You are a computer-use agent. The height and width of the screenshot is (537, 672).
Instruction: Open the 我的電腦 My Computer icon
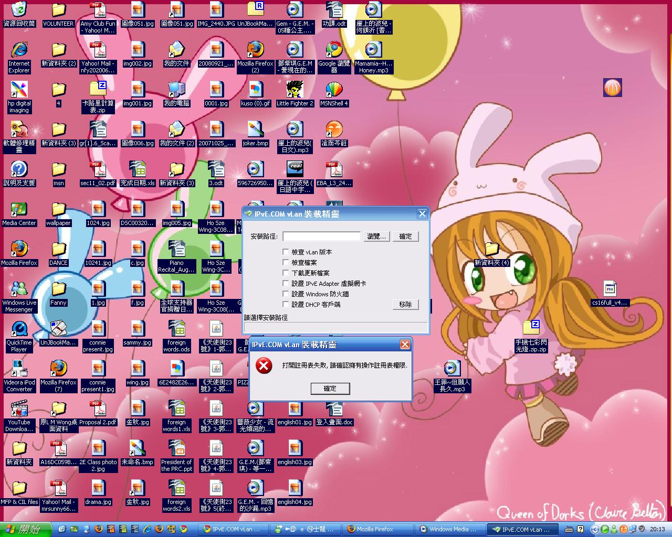pos(176,94)
